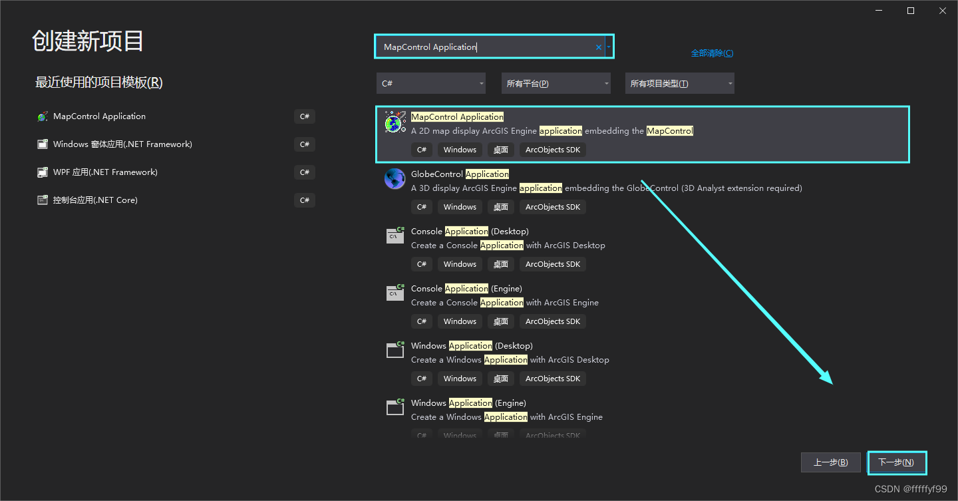
Task: Click the MapControl Application description text
Action: pyautogui.click(x=552, y=131)
